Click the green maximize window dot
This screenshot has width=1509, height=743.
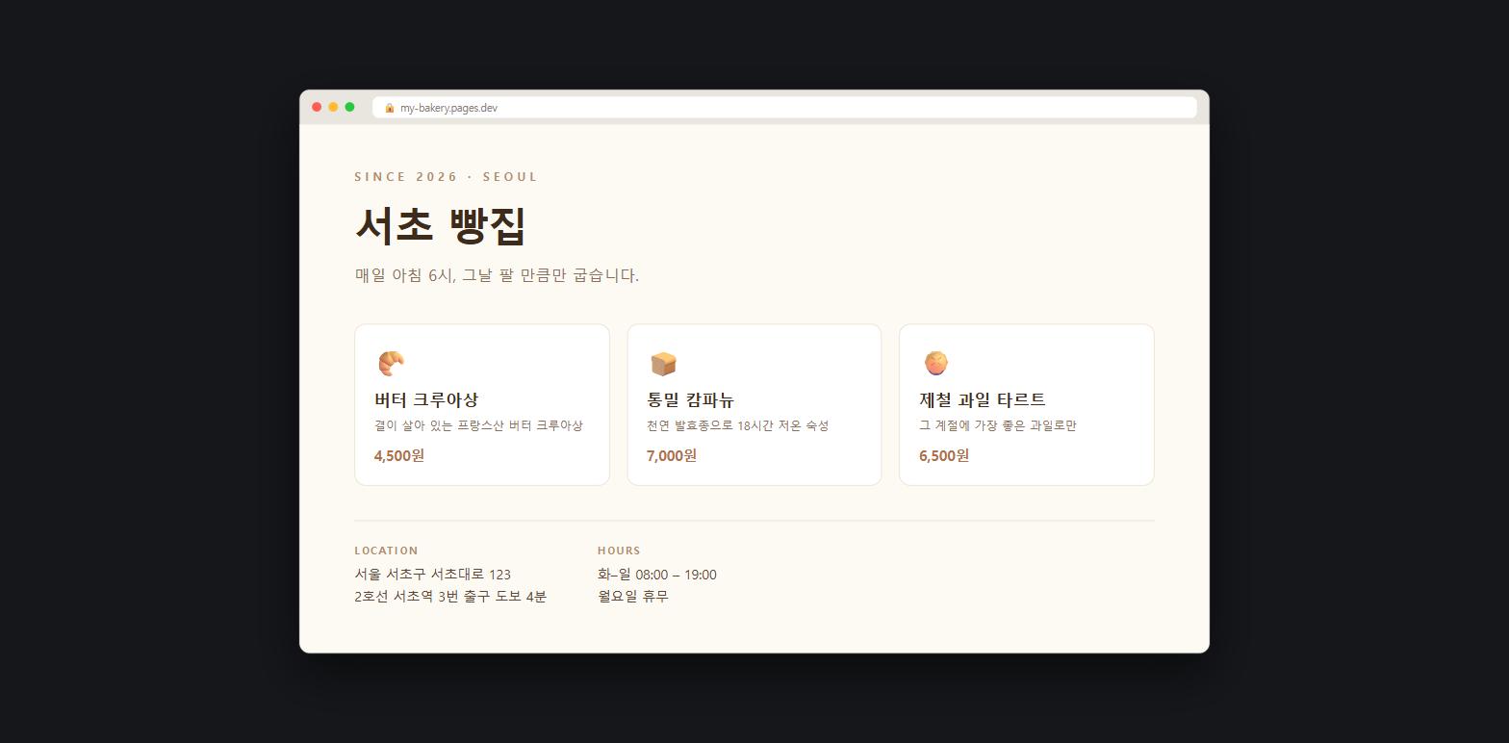point(349,107)
